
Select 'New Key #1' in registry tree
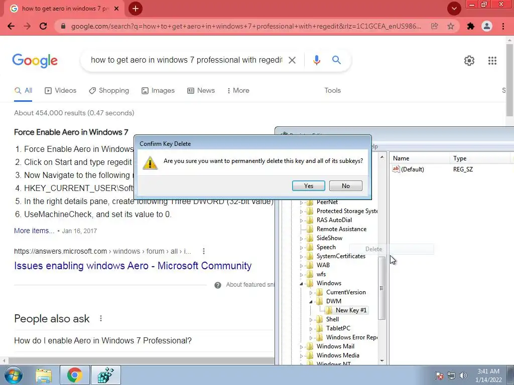pos(351,310)
